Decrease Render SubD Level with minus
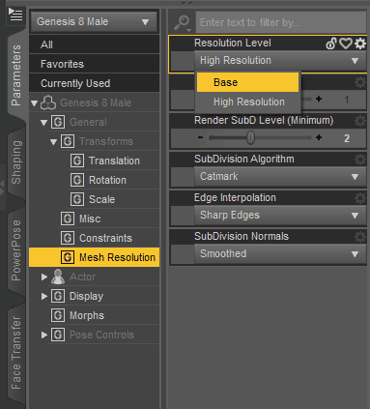Viewport: 370px width, 409px height. [x=200, y=138]
